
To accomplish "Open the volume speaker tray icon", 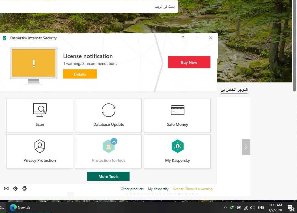I will [x=252, y=208].
